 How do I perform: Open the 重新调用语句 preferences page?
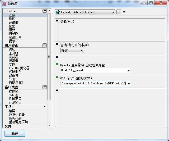tap(18, 122)
